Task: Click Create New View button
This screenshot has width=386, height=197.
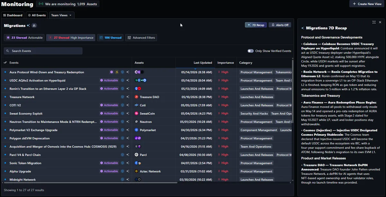Action: 367,4
